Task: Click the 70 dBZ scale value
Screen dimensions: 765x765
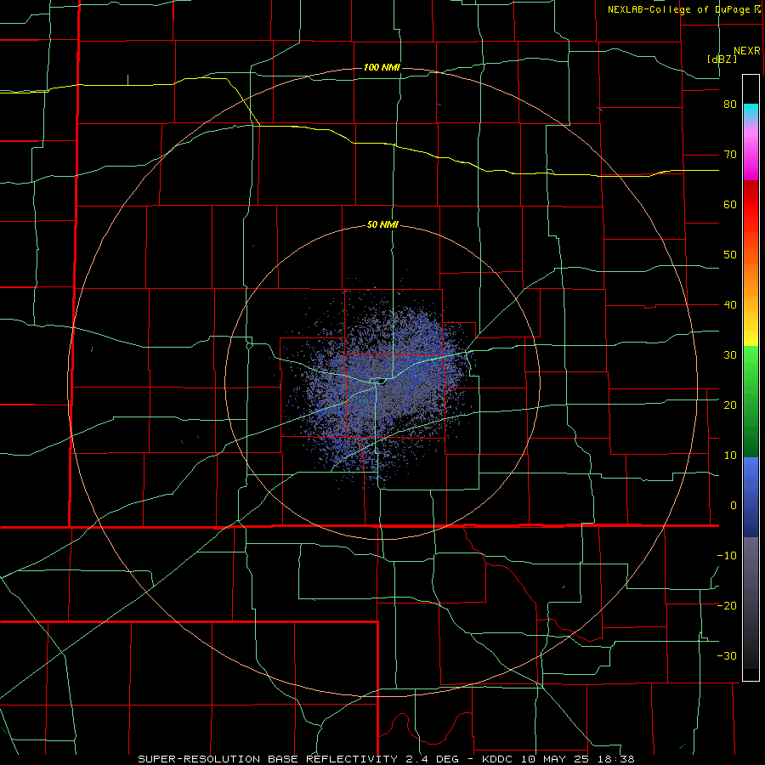Action: (x=730, y=154)
